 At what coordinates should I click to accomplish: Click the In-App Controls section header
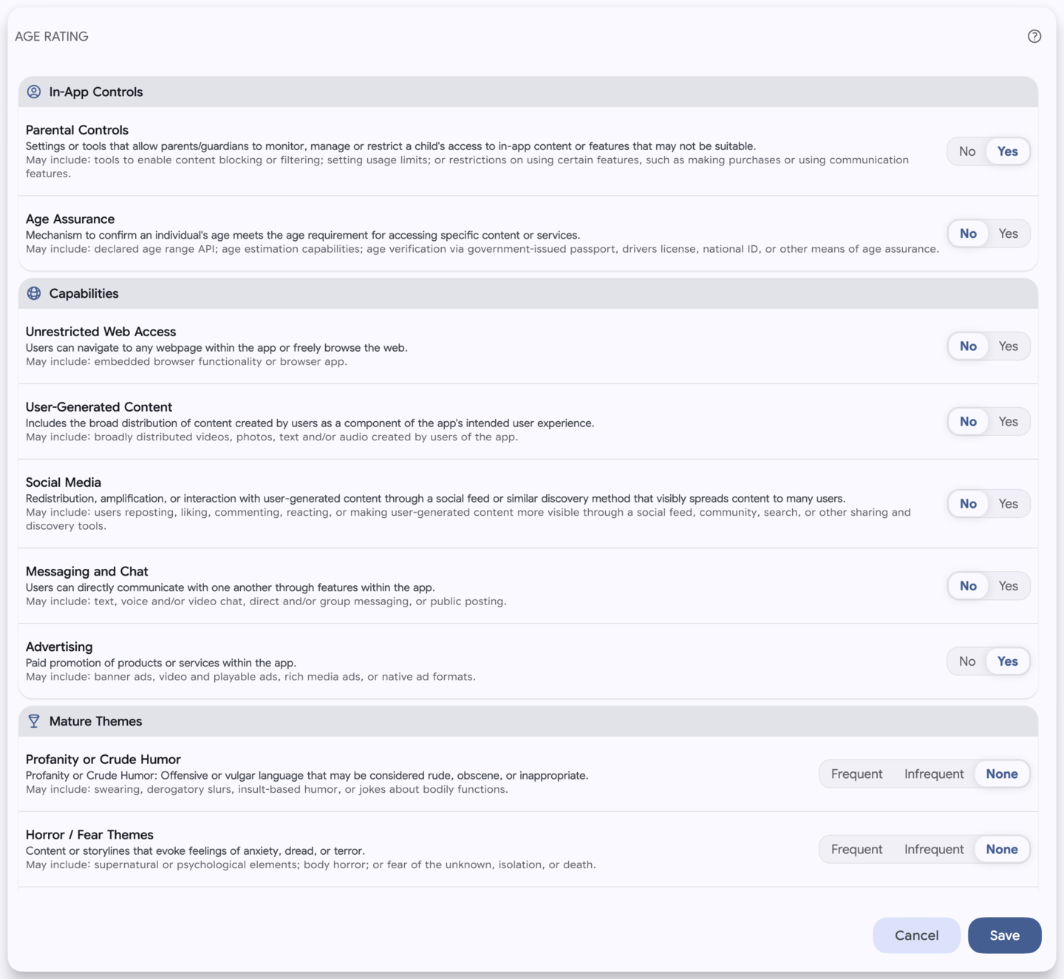[x=528, y=92]
